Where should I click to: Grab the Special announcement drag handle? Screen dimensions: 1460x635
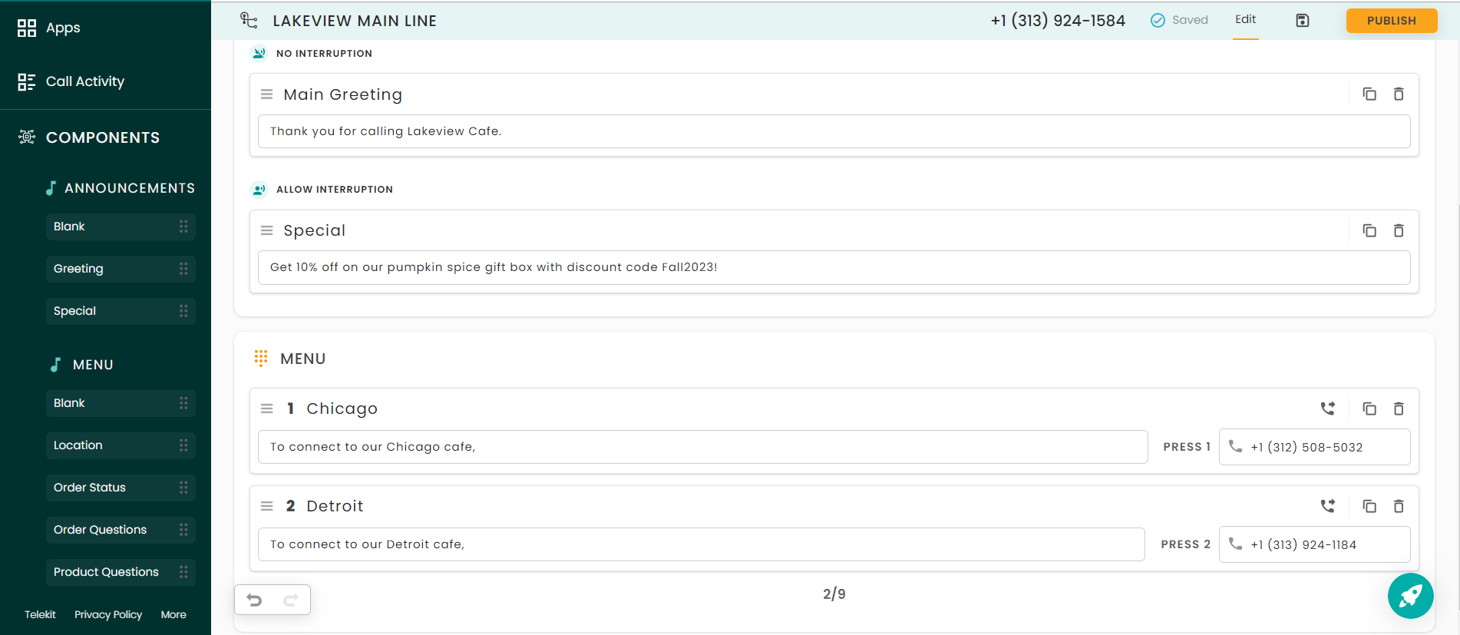coord(267,230)
